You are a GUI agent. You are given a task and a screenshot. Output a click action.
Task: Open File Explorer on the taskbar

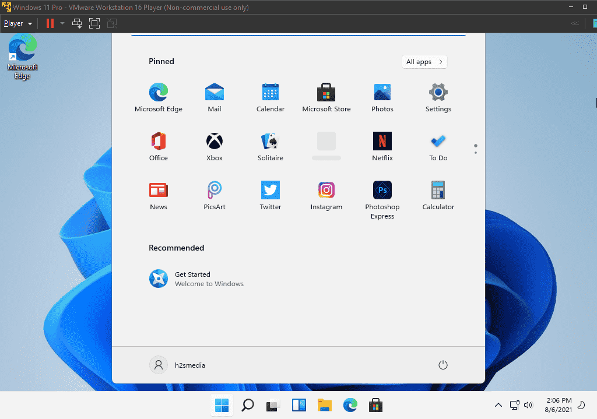(324, 405)
